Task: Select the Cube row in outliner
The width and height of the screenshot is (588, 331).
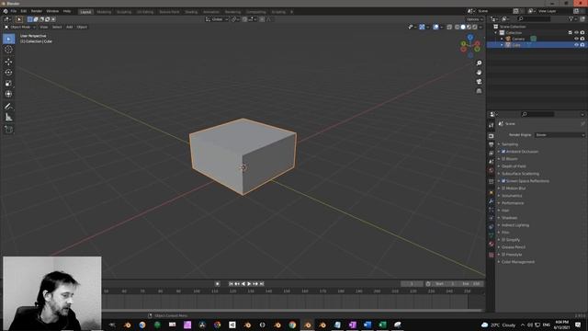Action: pyautogui.click(x=537, y=45)
